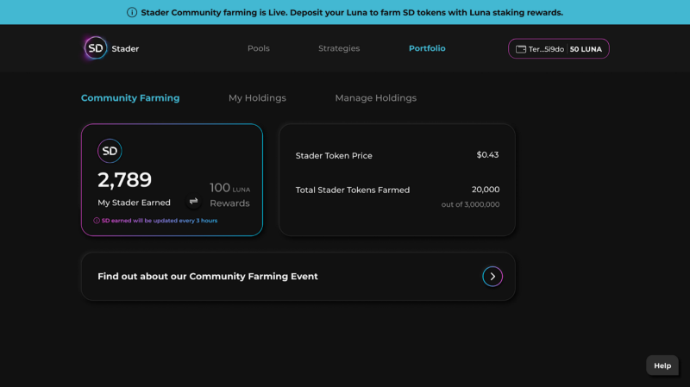Open Community Farming Event arrow button

coord(492,277)
